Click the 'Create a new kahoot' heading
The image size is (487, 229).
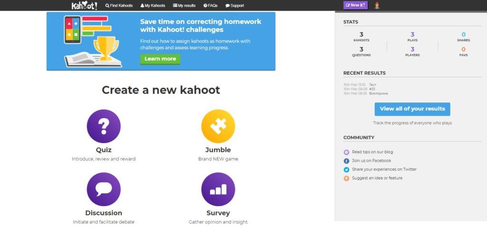[161, 90]
